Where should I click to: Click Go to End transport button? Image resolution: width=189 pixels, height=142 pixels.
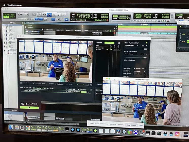pyautogui.click(x=154, y=21)
